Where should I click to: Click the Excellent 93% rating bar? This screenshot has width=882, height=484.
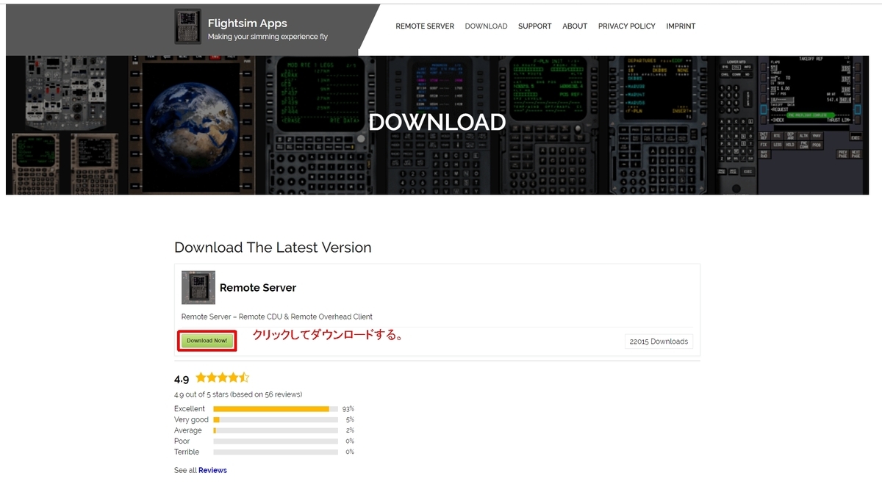click(272, 408)
